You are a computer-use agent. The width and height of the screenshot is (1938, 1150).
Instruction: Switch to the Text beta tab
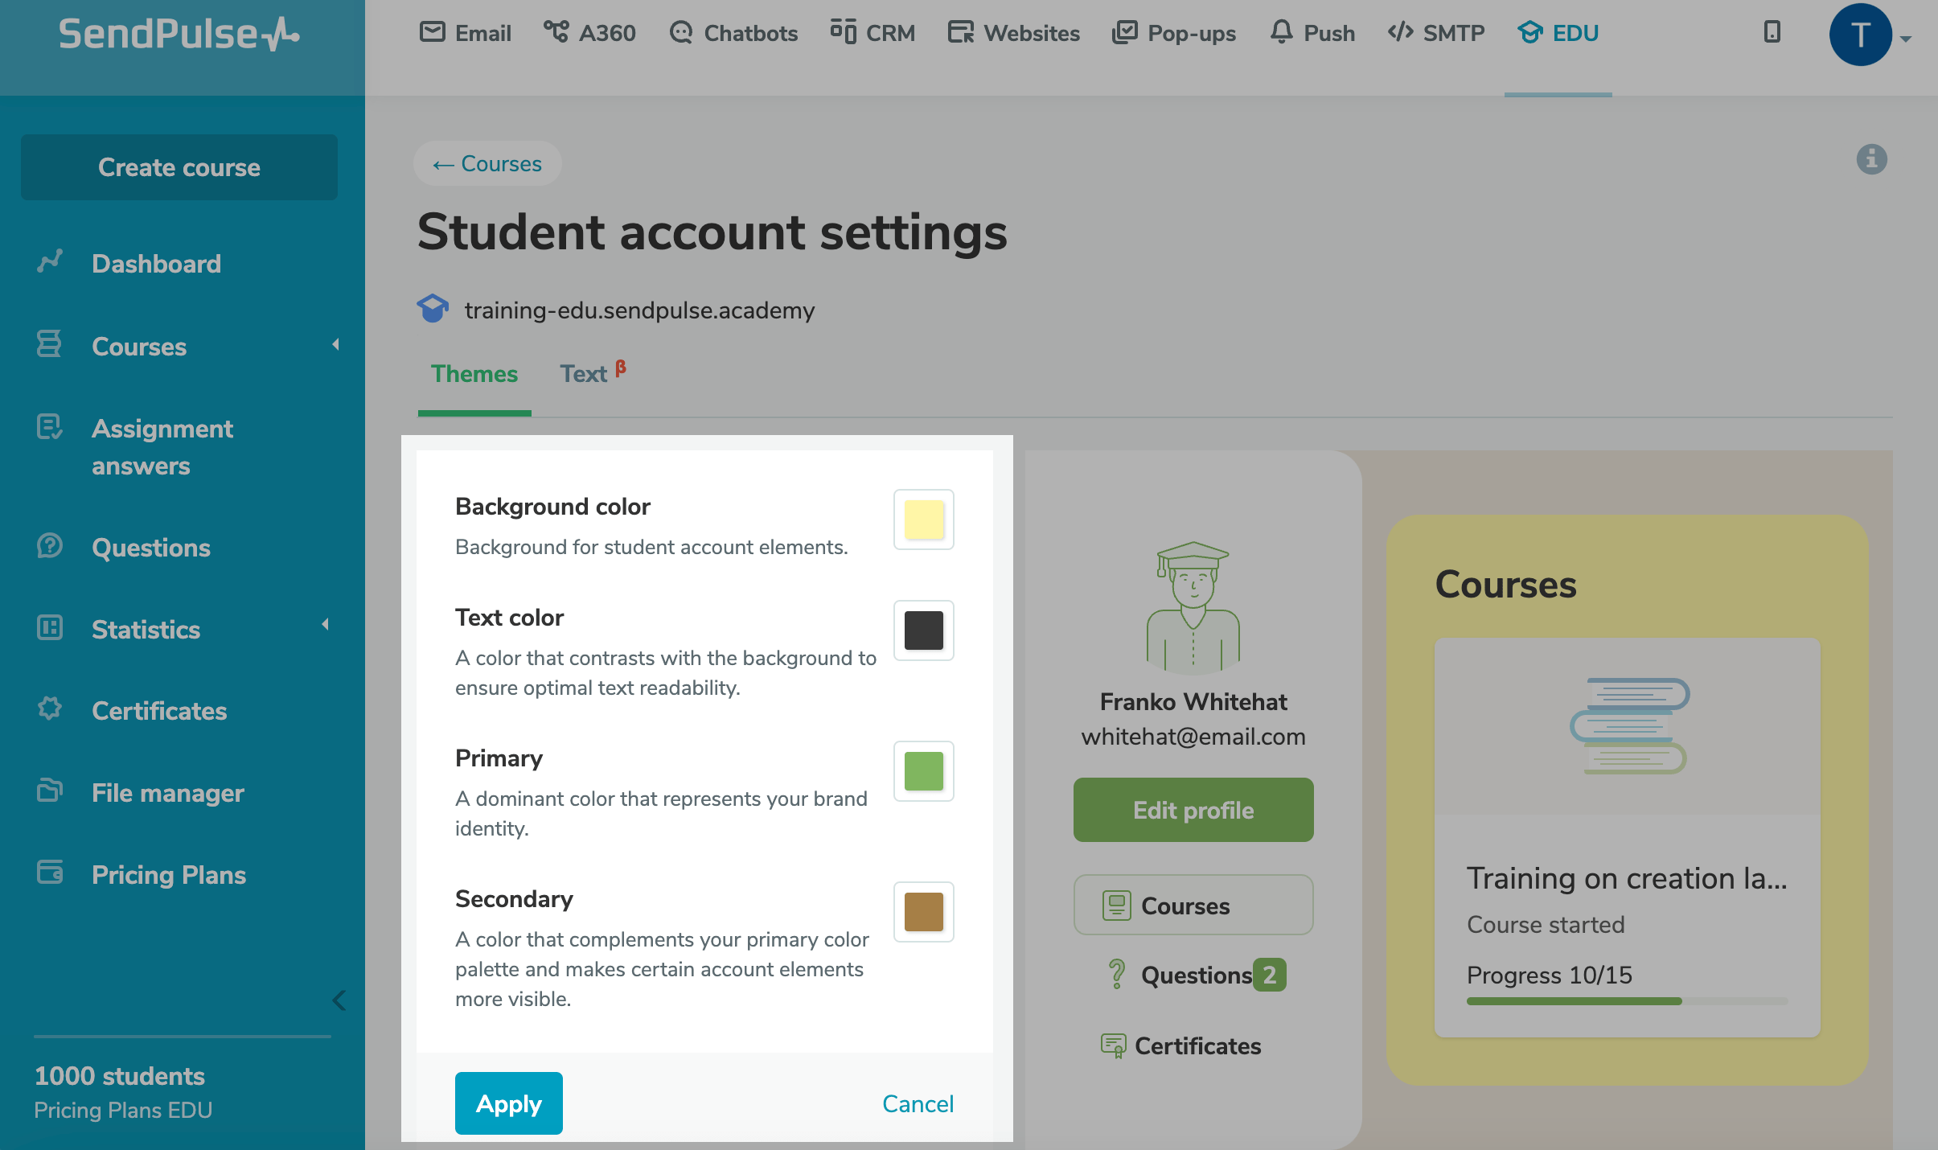(x=593, y=373)
